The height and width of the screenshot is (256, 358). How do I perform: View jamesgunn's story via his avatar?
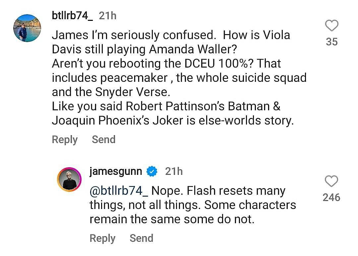pos(69,179)
